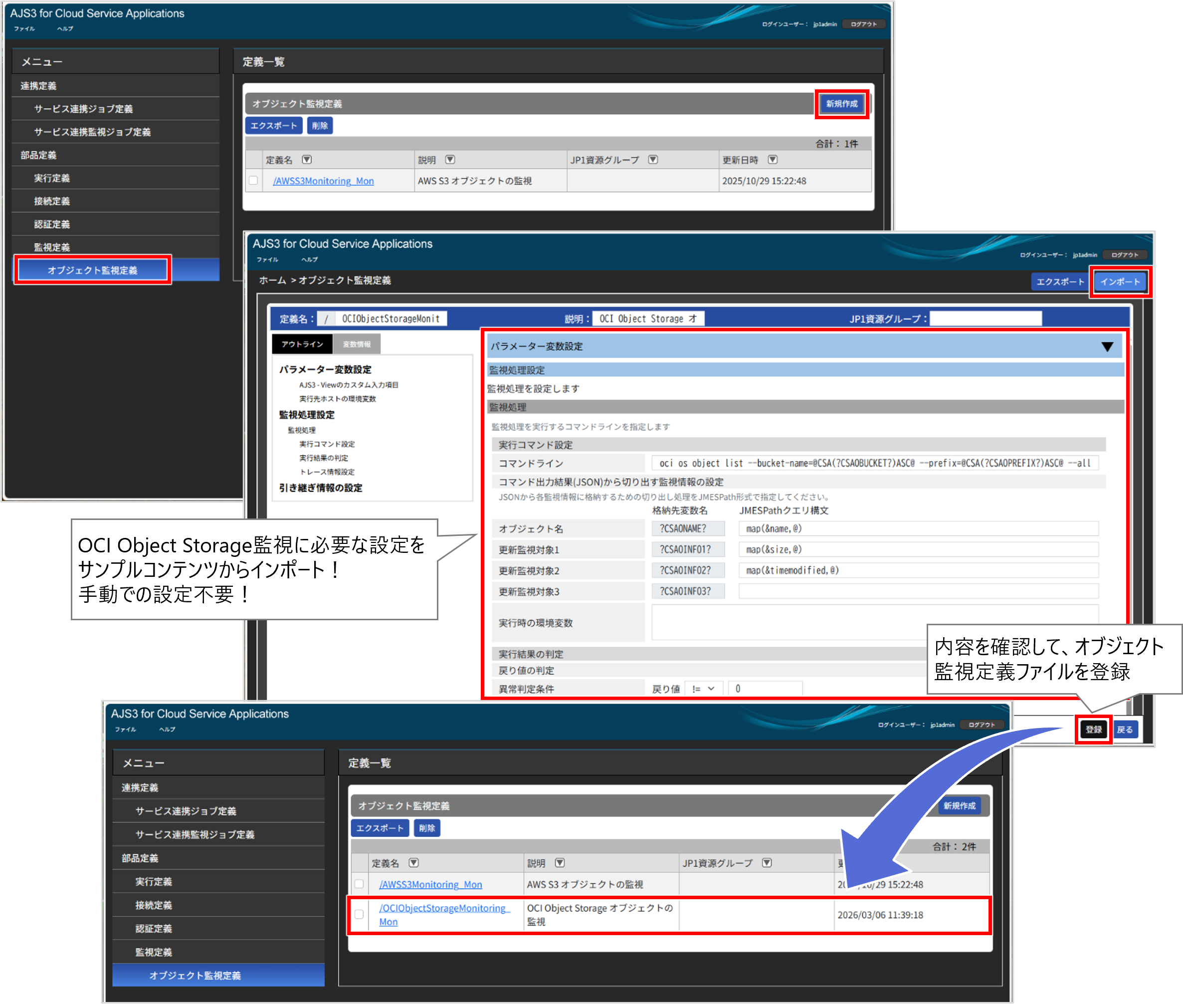This screenshot has height=1004, width=1183.
Task: Open ヘルプ menu in the 2件 list window
Action: [167, 729]
